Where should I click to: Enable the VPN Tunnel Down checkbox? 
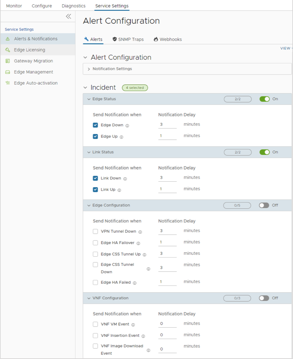point(95,232)
